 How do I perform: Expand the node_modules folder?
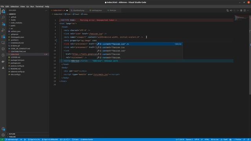[x=16, y=23]
